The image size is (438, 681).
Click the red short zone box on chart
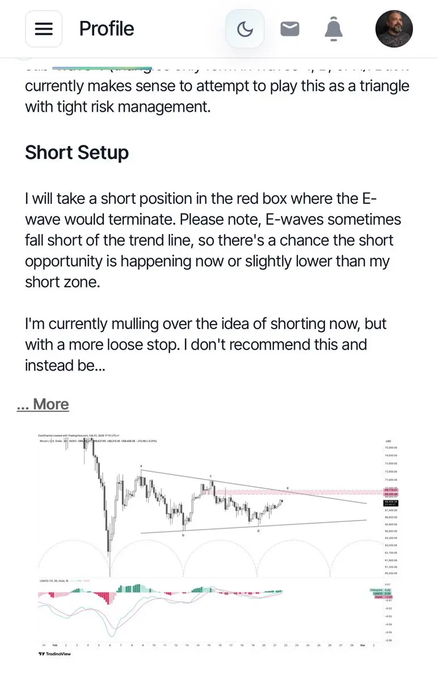click(294, 491)
